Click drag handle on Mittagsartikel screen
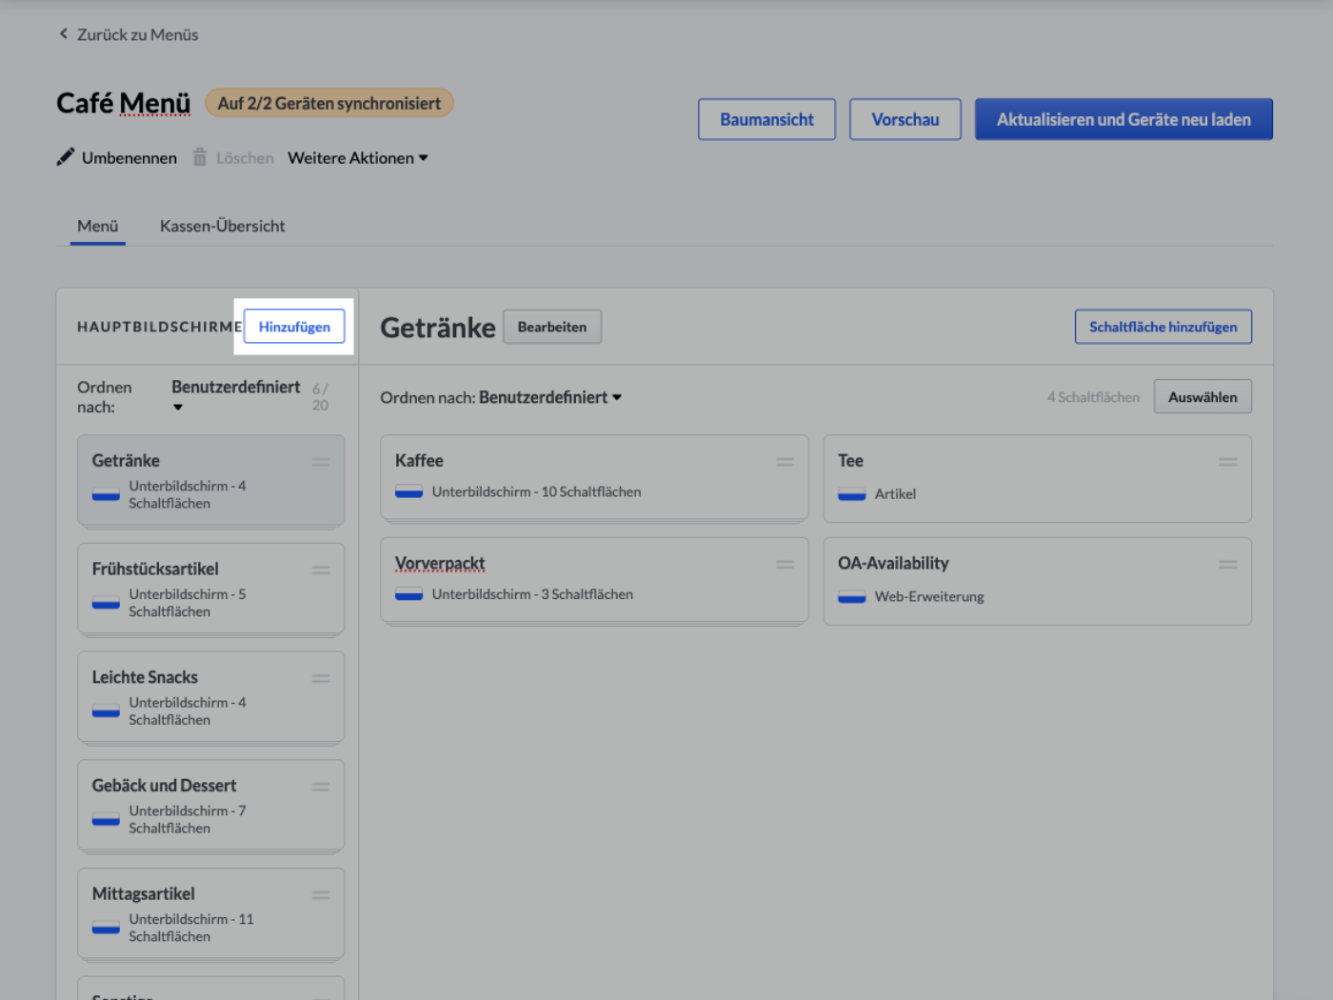Viewport: 1333px width, 1000px height. [x=321, y=894]
